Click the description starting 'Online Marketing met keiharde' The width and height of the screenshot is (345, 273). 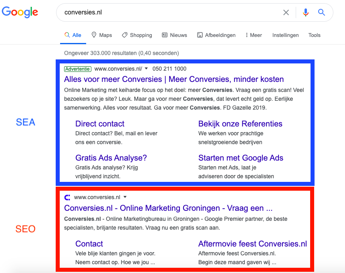[x=184, y=99]
